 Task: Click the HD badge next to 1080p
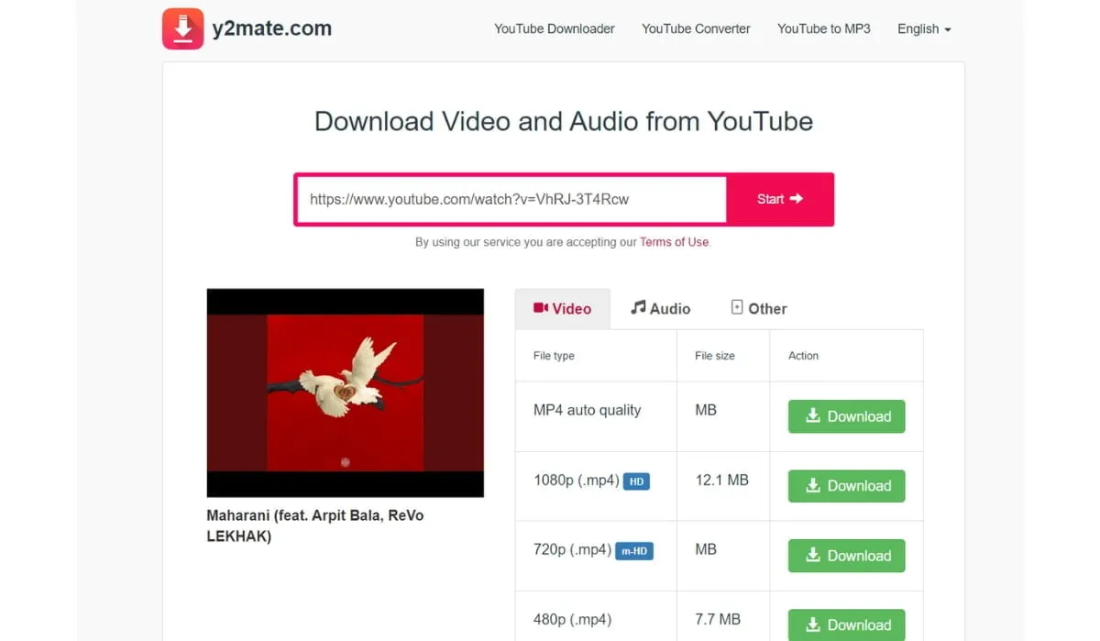pyautogui.click(x=636, y=481)
